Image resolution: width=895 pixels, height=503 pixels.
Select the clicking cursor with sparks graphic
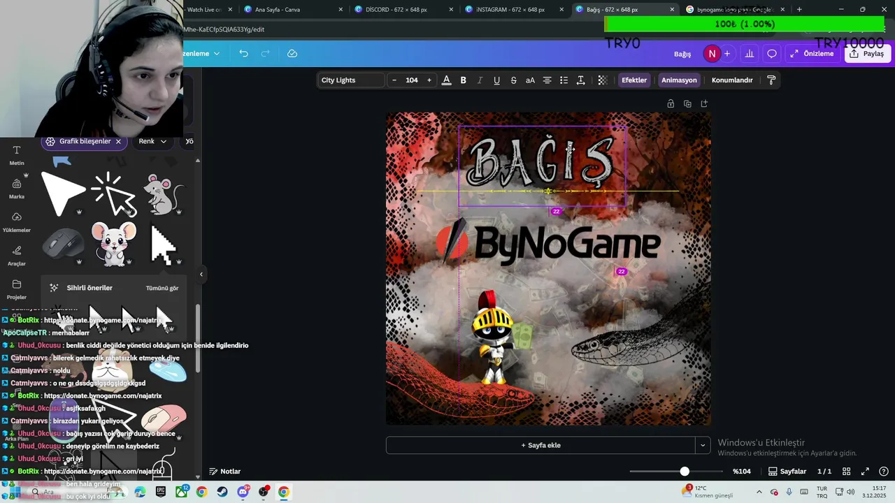(113, 194)
